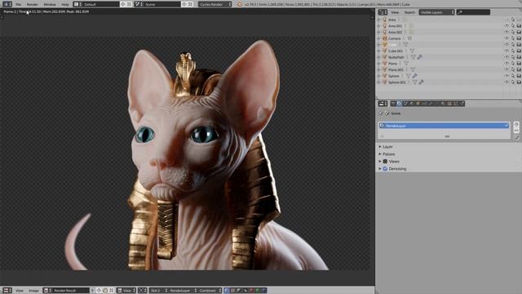The width and height of the screenshot is (522, 294).
Task: Toggle the Views panel checkbox
Action: (x=385, y=162)
